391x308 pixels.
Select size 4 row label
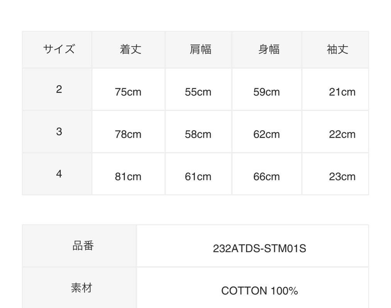[x=57, y=174]
